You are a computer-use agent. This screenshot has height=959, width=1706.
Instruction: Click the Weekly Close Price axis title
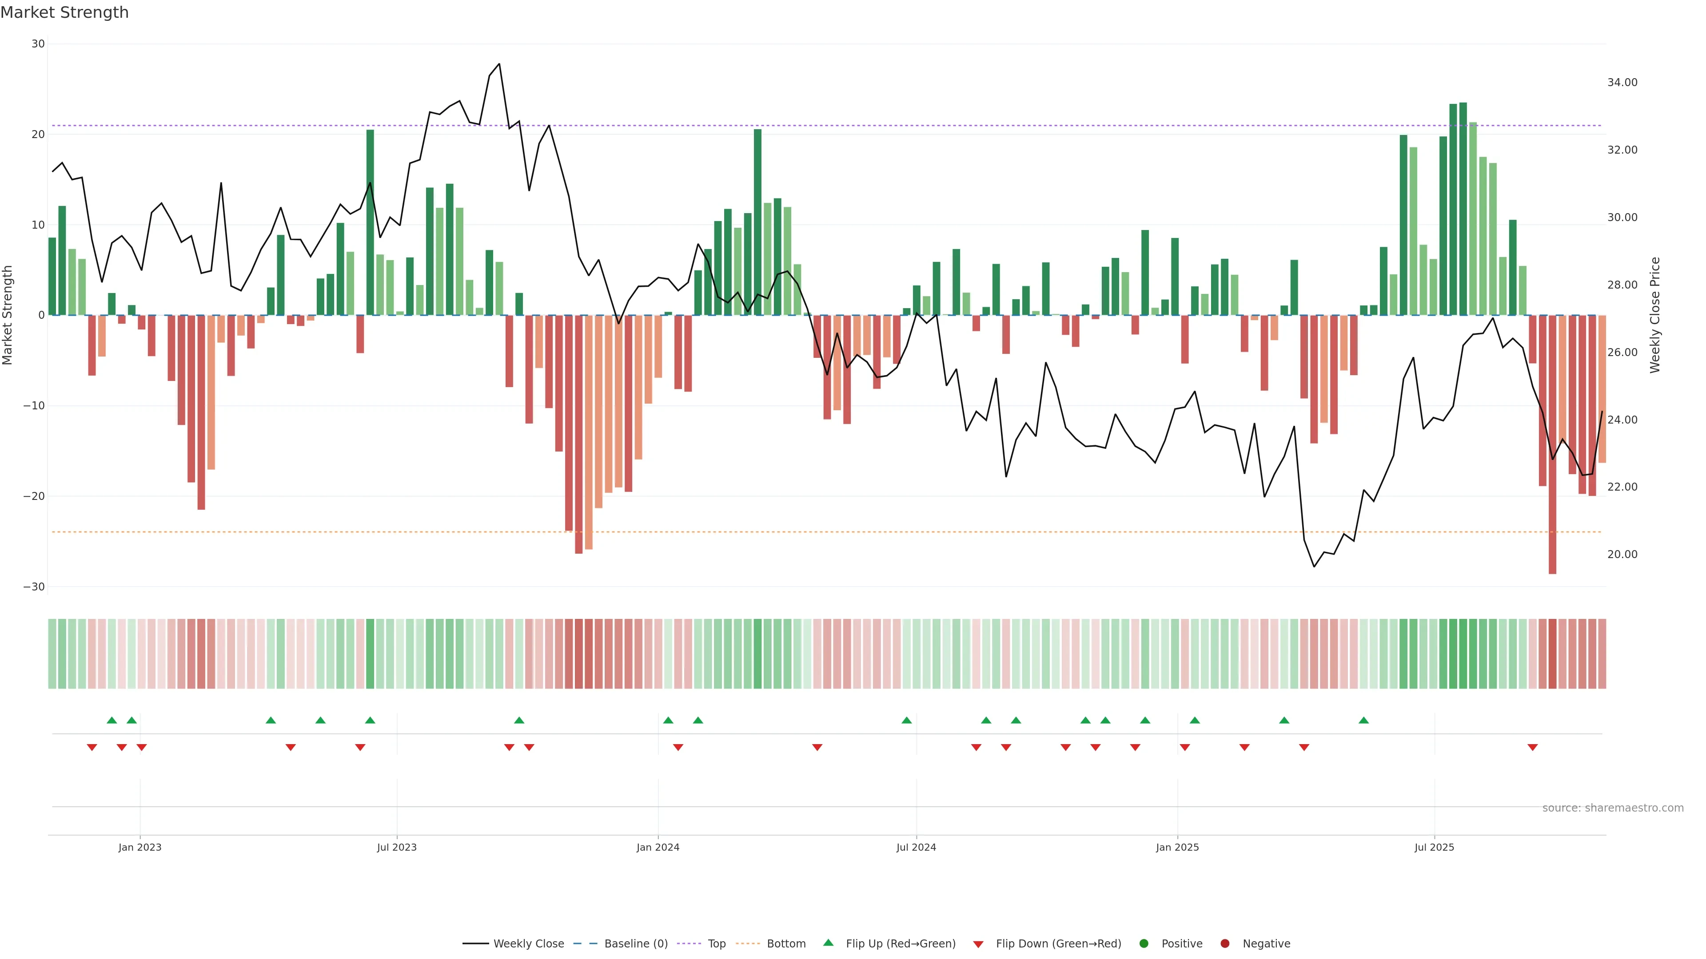1655,315
